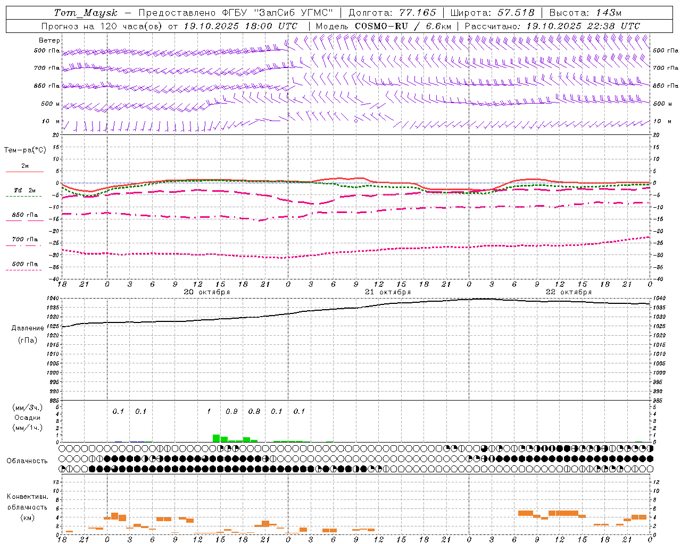Image resolution: width=681 pixels, height=544 pixels.
Task: Click the 2м temperature legend entry
Action: [25, 166]
